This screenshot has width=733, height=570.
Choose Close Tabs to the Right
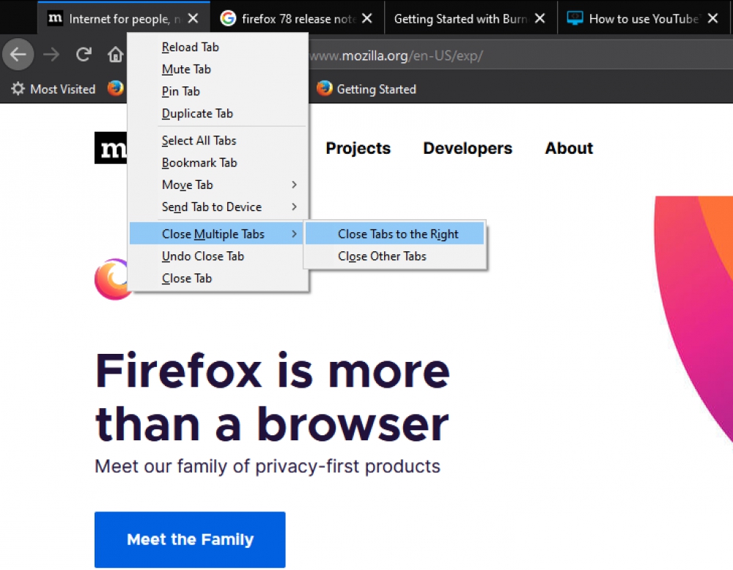click(394, 234)
